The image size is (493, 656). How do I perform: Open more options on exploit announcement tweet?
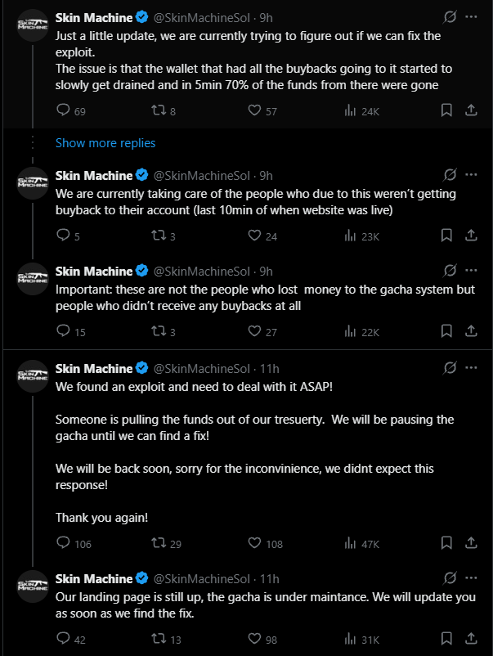(471, 368)
